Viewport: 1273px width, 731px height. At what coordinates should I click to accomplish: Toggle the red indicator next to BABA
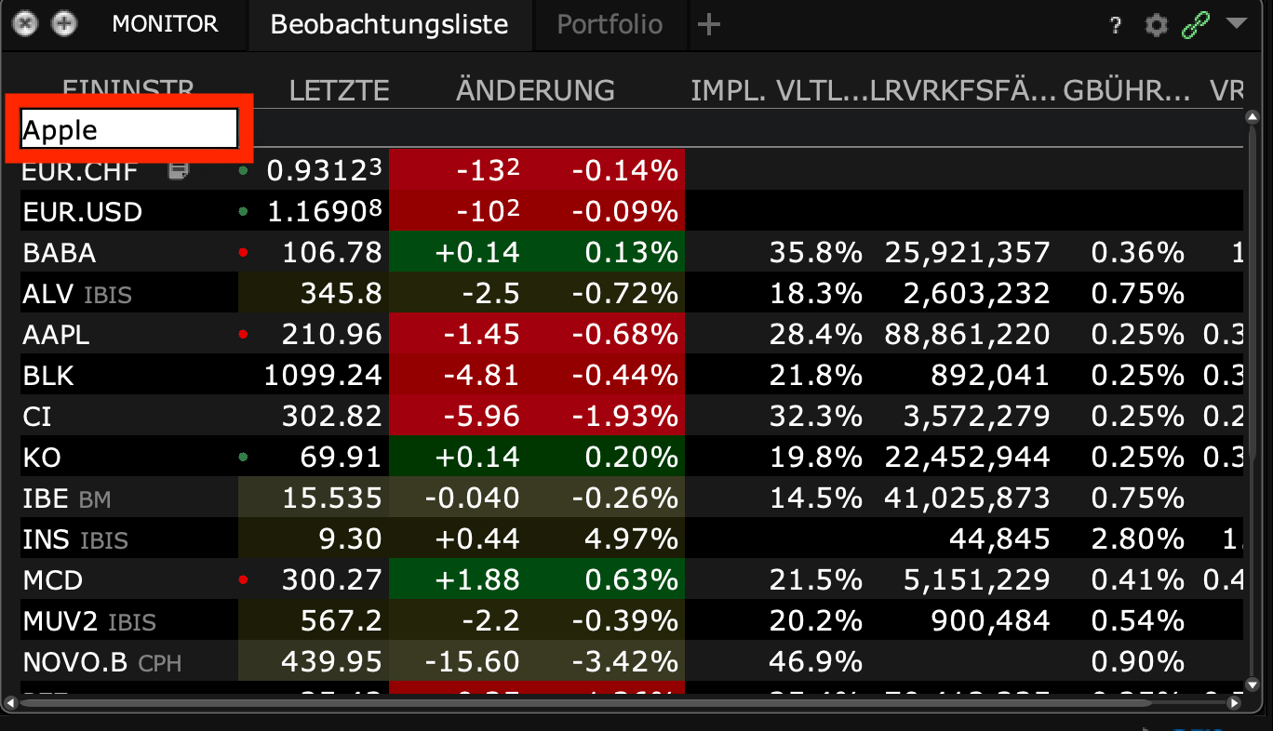[x=243, y=251]
